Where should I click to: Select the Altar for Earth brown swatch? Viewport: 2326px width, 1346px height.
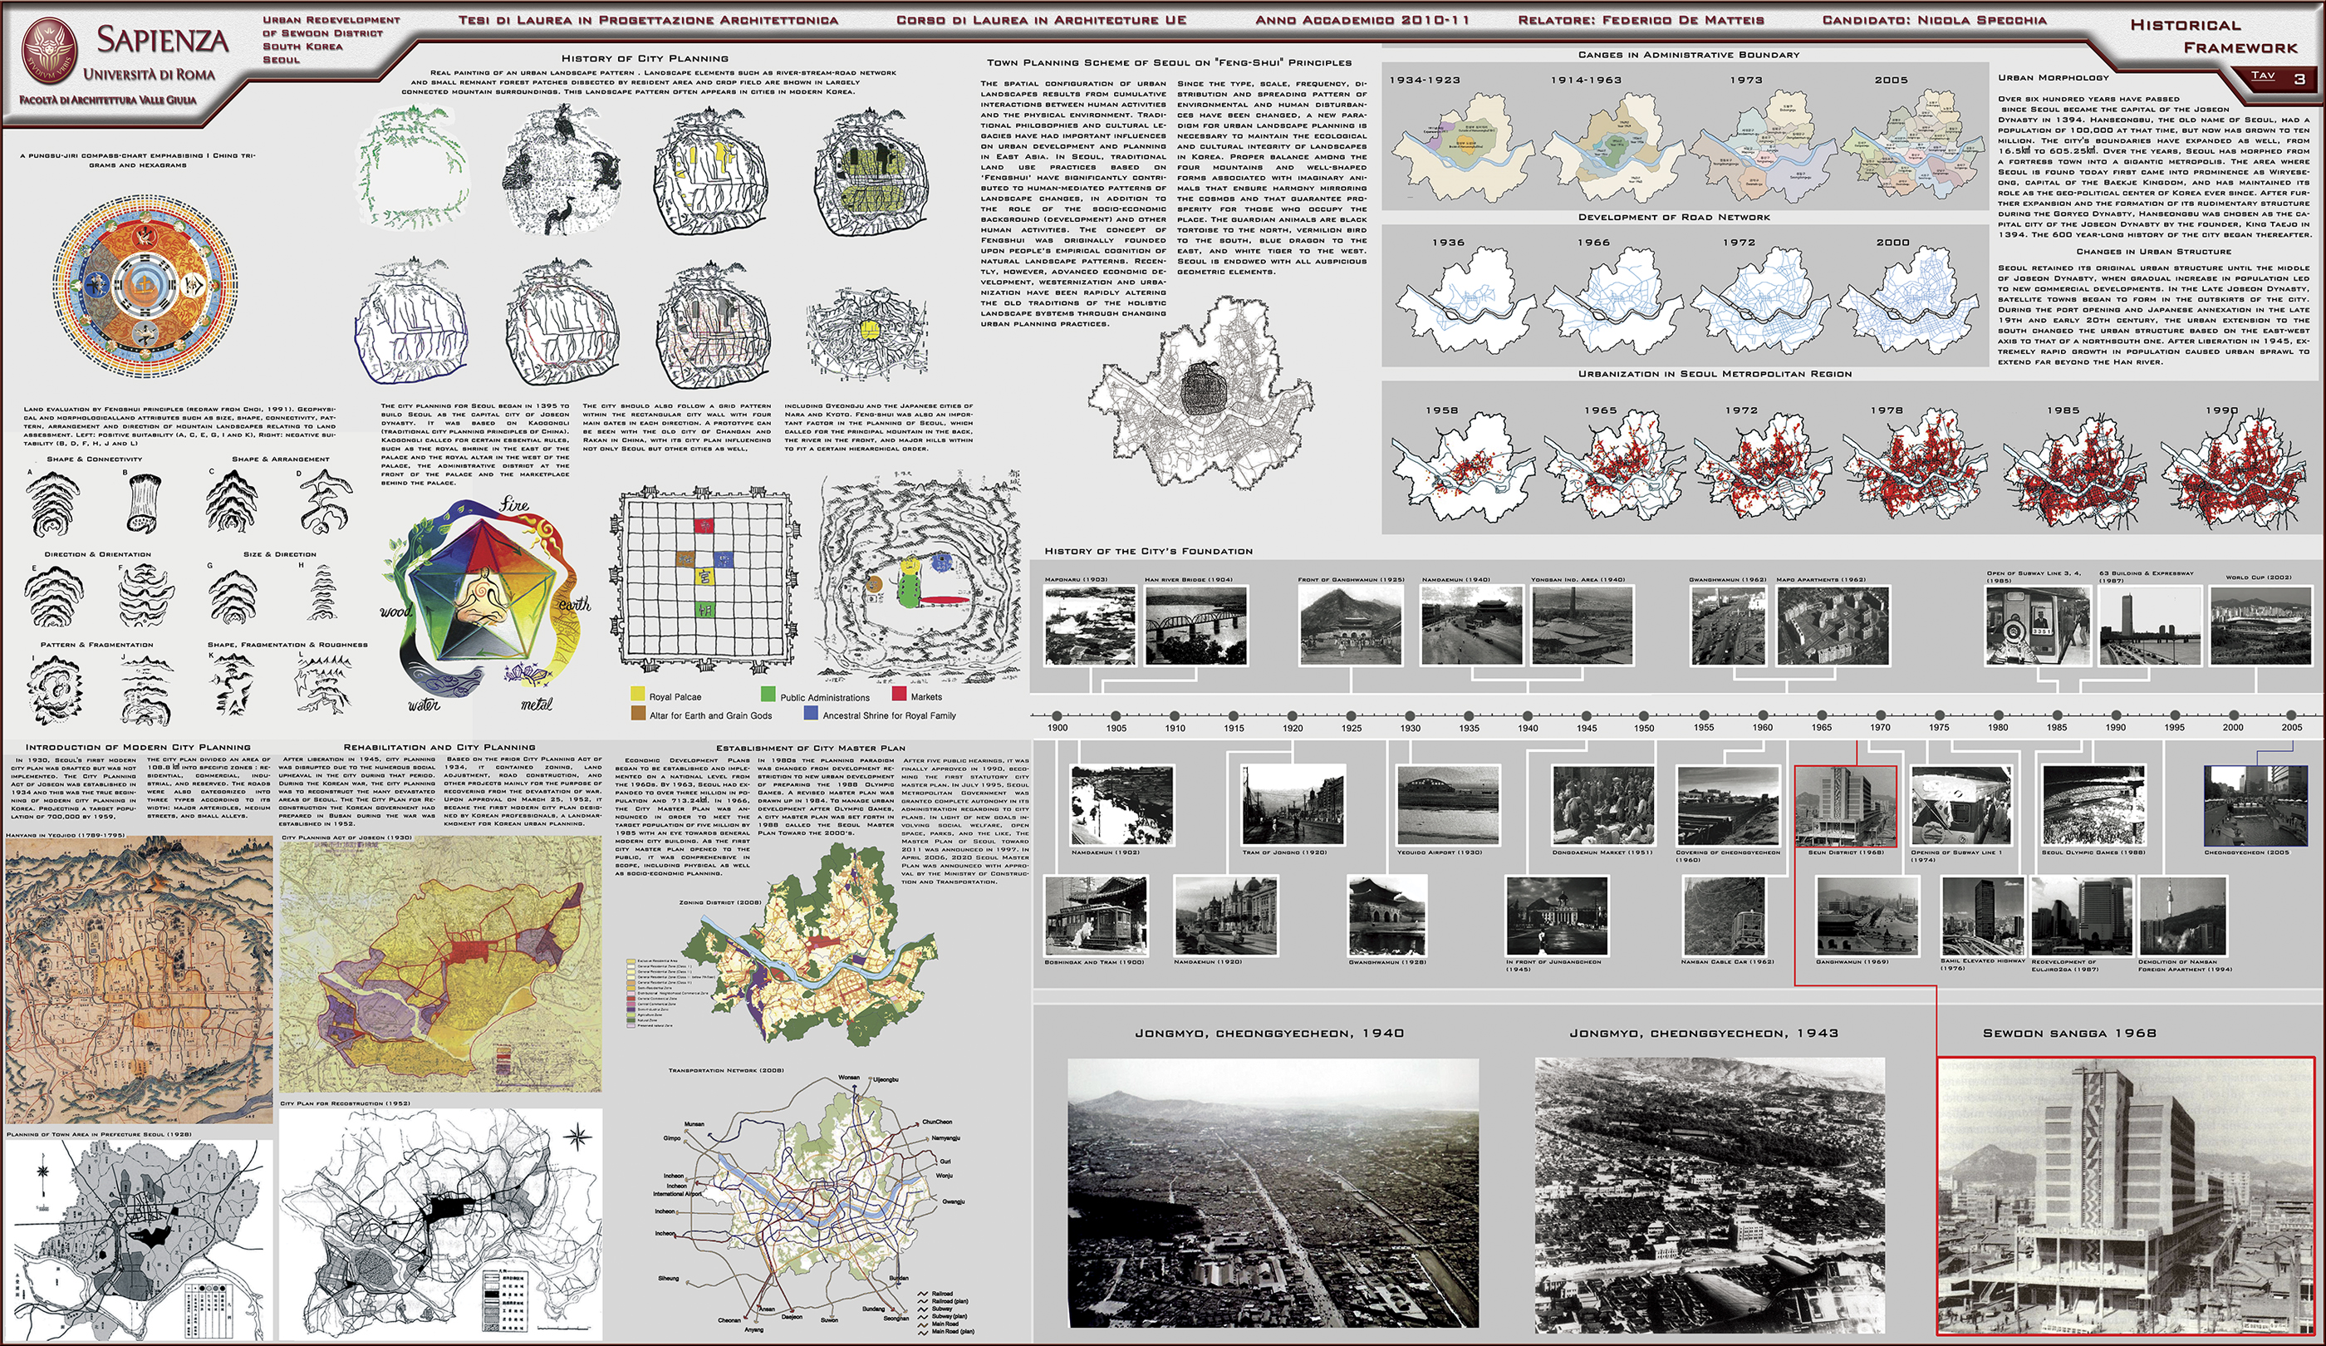tap(637, 714)
